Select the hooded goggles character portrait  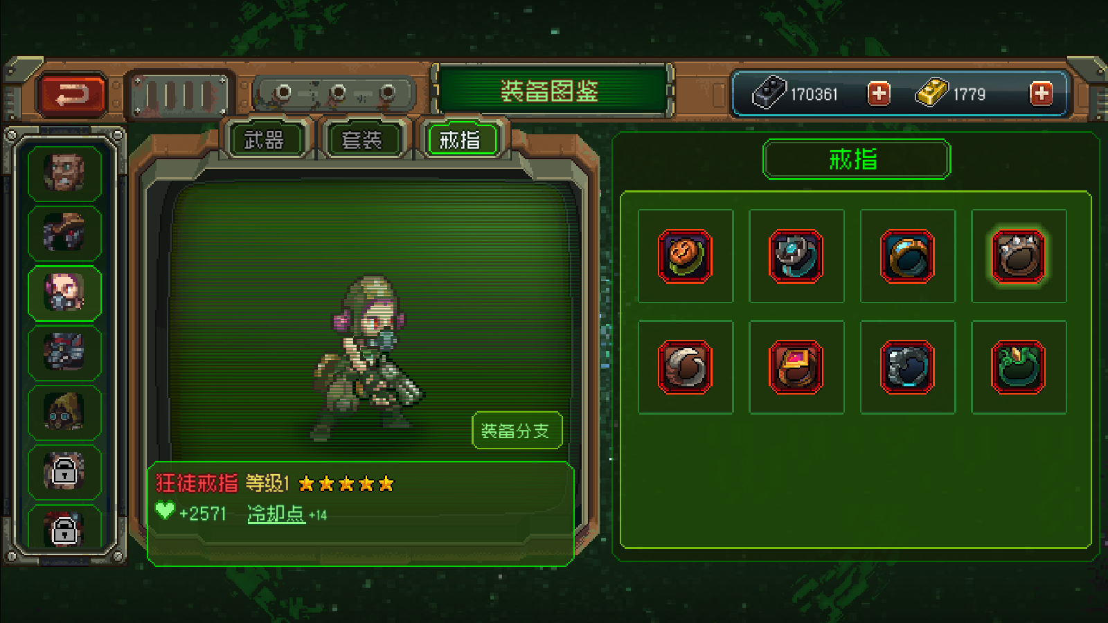(x=64, y=412)
